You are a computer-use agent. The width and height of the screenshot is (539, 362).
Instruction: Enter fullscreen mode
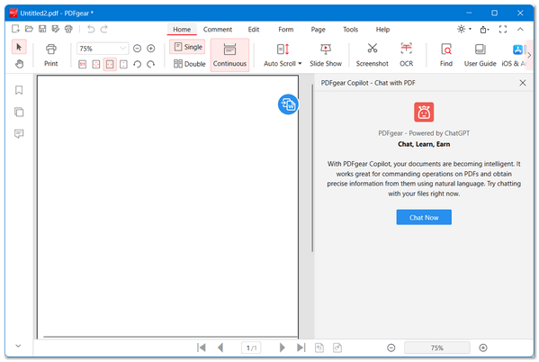click(x=503, y=29)
